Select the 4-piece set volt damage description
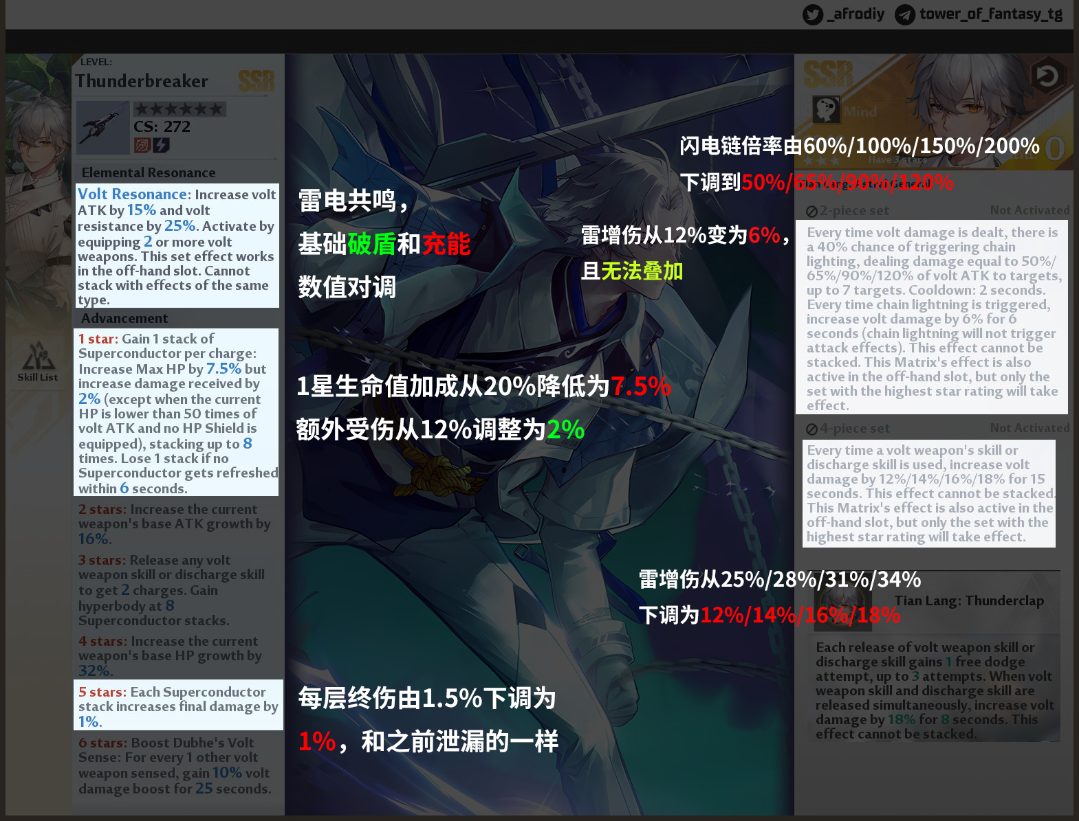1079x821 pixels. [x=929, y=493]
